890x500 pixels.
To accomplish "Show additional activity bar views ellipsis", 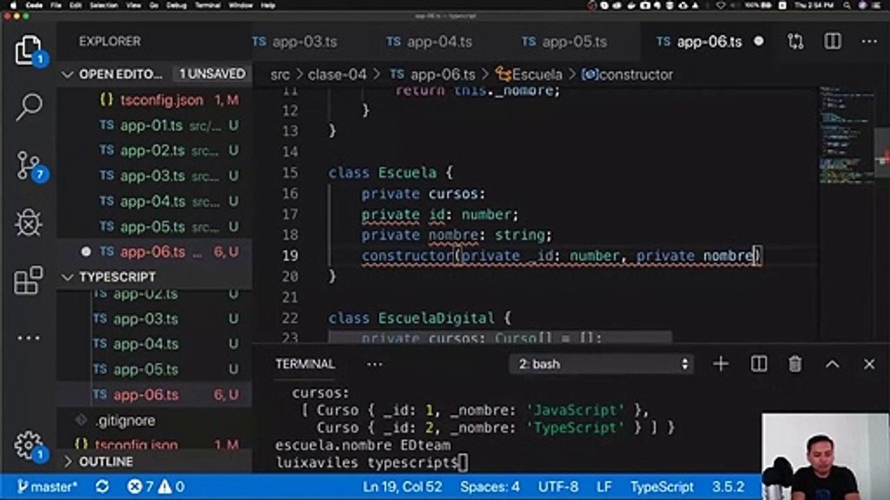I will pyautogui.click(x=28, y=338).
